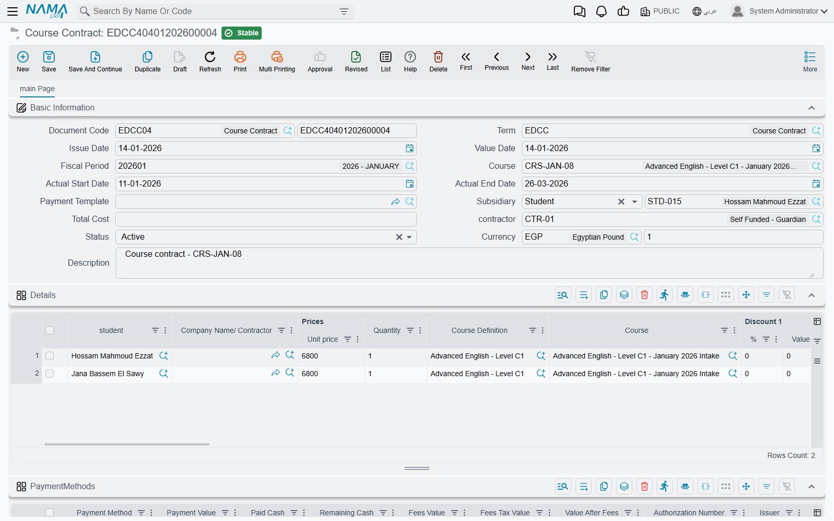
Task: Click the PUBLIC company selector
Action: pos(660,11)
